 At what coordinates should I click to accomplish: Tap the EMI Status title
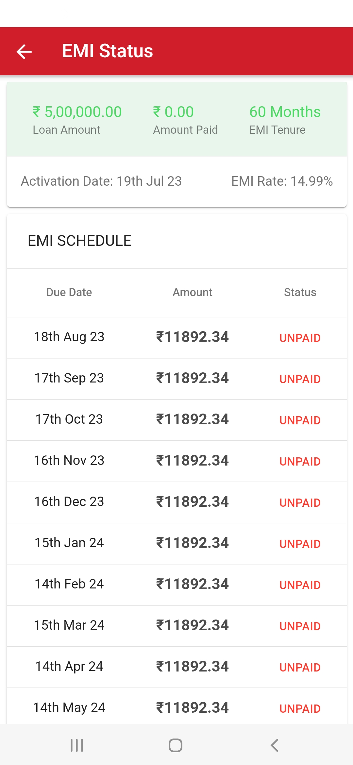[107, 51]
